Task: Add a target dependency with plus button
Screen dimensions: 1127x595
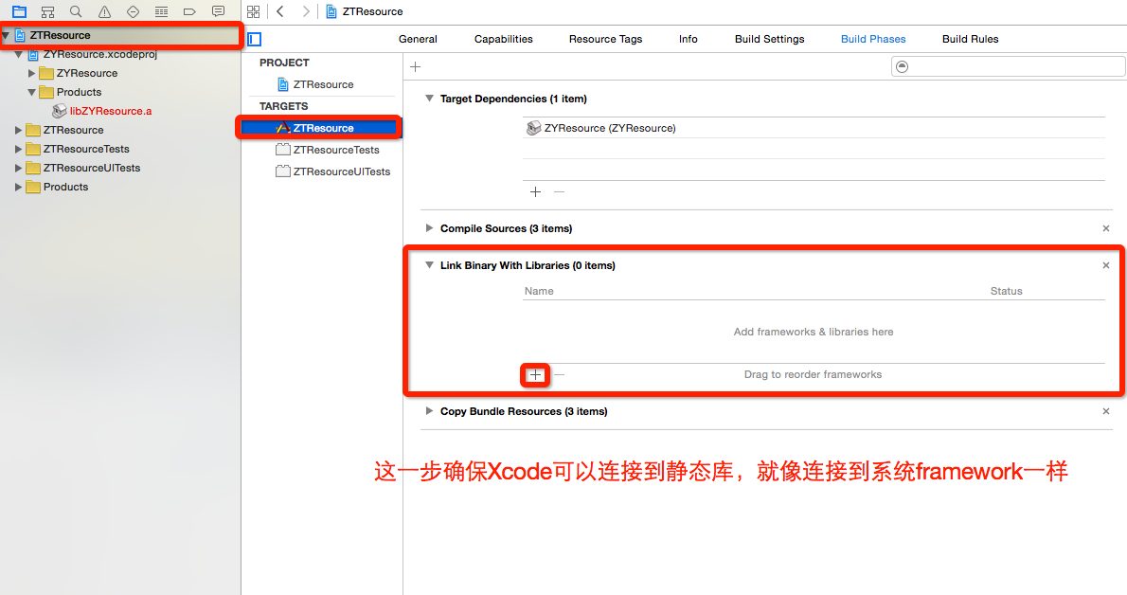Action: click(x=535, y=192)
